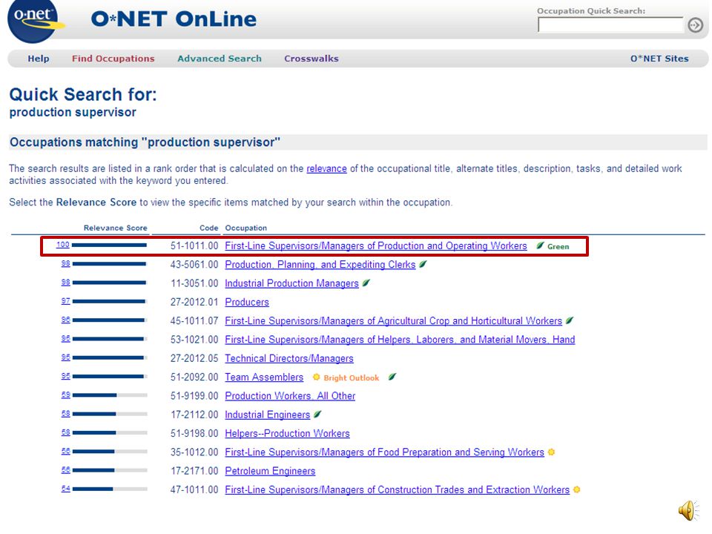The image size is (712, 534).
Task: Open Production, Planning, and Expediting Clerks
Action: coord(320,264)
